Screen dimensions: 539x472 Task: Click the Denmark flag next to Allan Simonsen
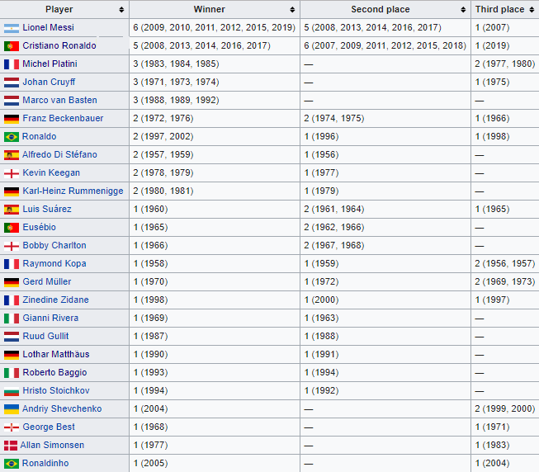[11, 445]
